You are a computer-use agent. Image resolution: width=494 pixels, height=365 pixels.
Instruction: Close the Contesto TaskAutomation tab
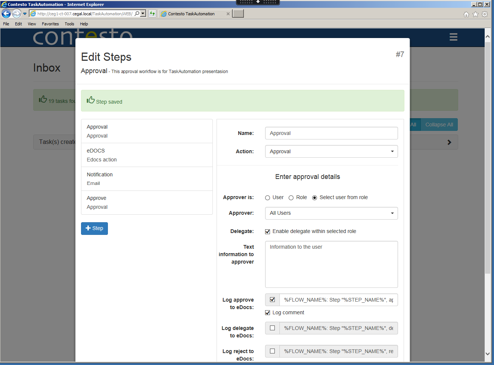228,14
